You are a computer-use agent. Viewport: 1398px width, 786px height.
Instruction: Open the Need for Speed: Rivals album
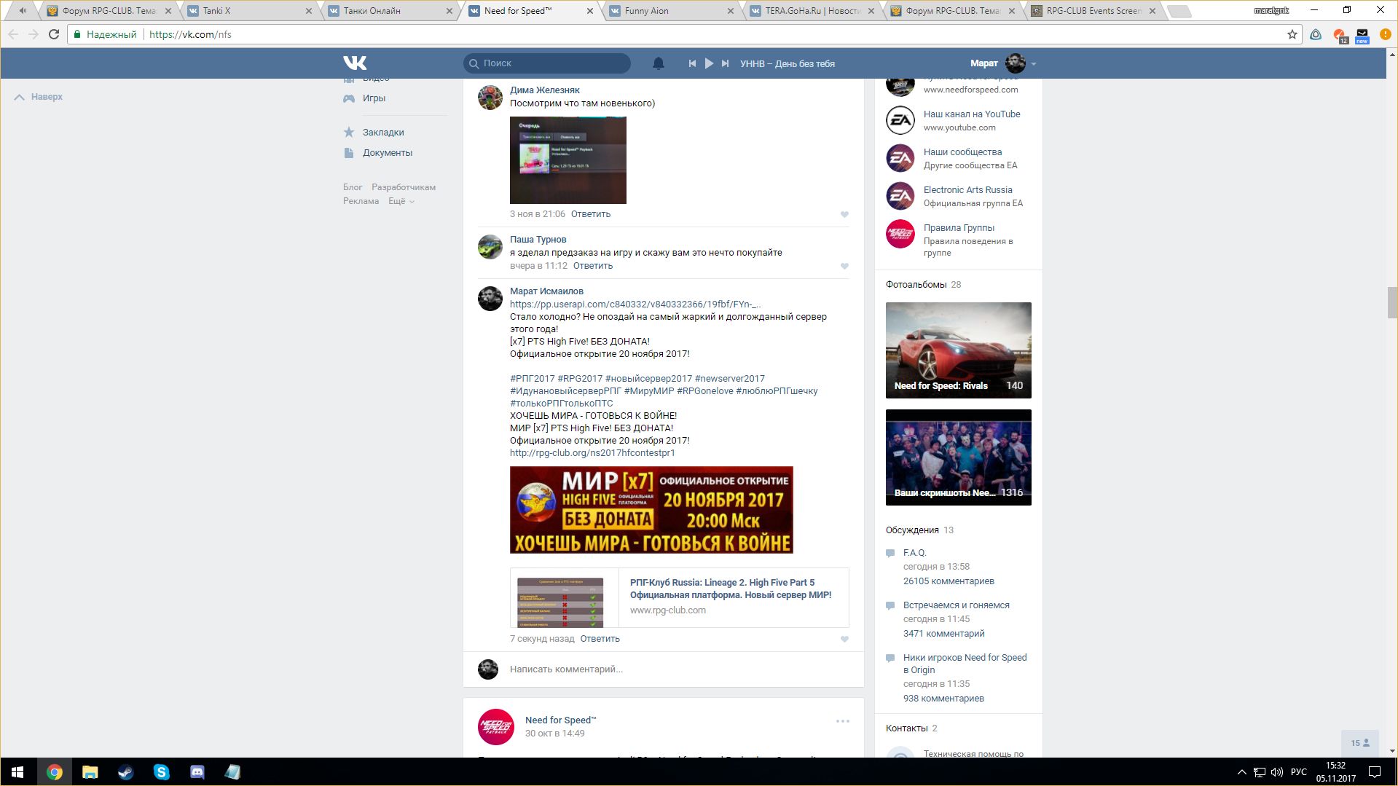958,350
